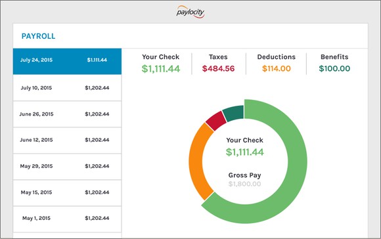This screenshot has width=381, height=239.
Task: Select the May 15, 2015 pay row
Action: point(67,192)
